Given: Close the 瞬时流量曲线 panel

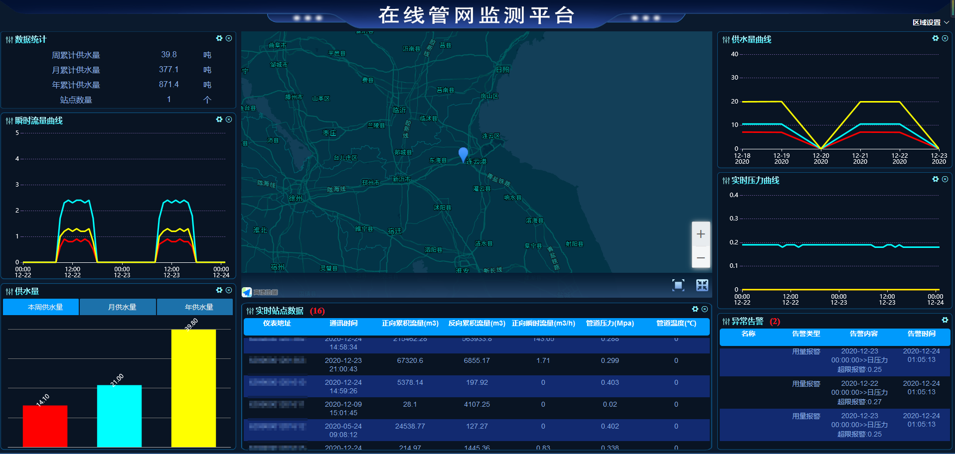Looking at the screenshot, I should point(229,119).
